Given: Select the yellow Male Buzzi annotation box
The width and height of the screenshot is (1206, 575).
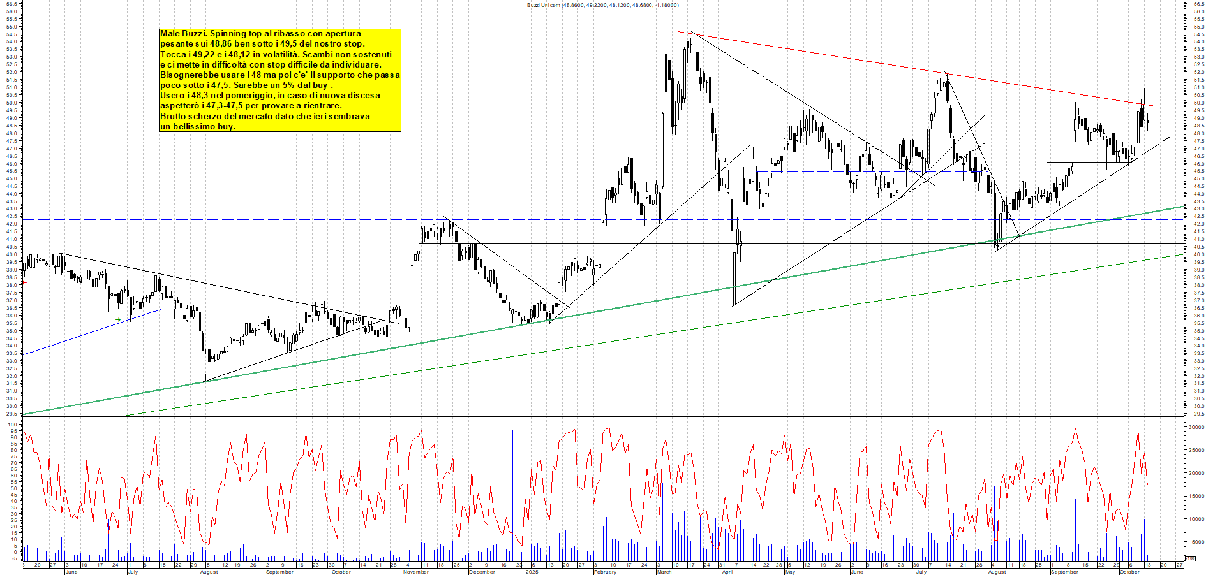Looking at the screenshot, I should coord(280,80).
